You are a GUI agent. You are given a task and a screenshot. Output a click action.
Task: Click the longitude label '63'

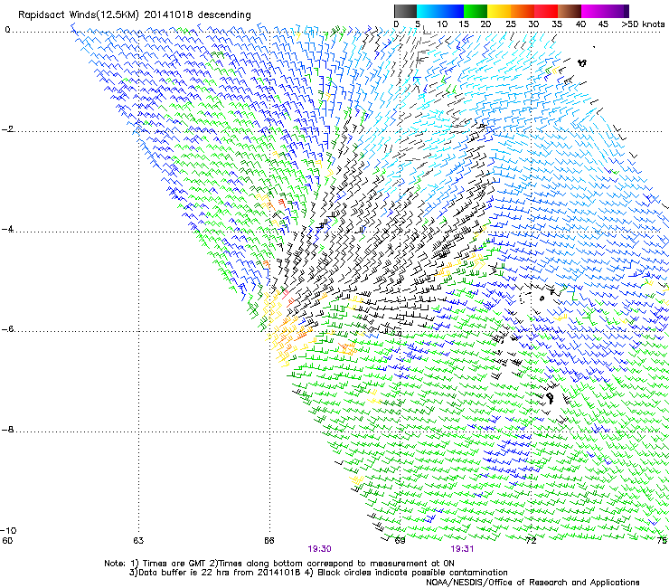click(138, 540)
